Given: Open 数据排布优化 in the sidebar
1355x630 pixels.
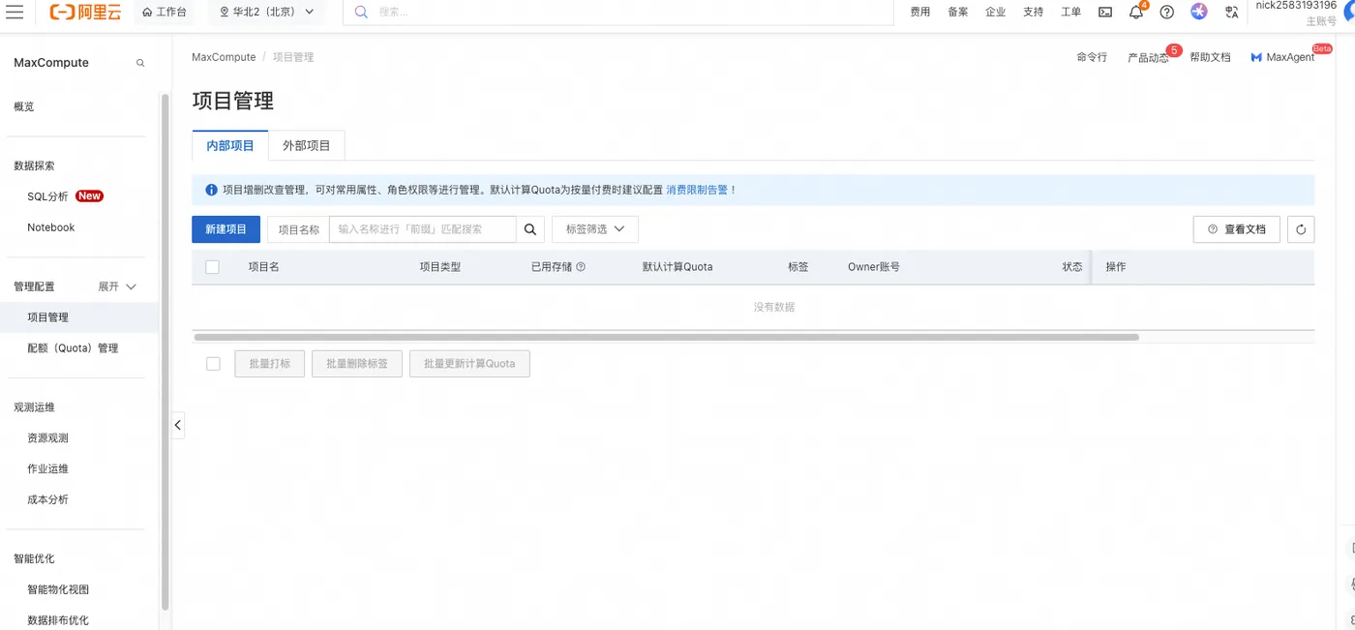Looking at the screenshot, I should (x=58, y=620).
